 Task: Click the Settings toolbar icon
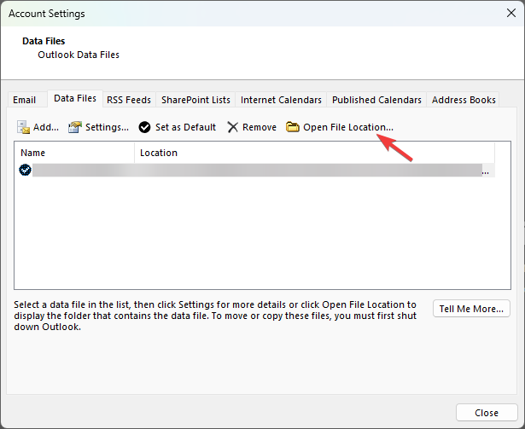(x=75, y=127)
